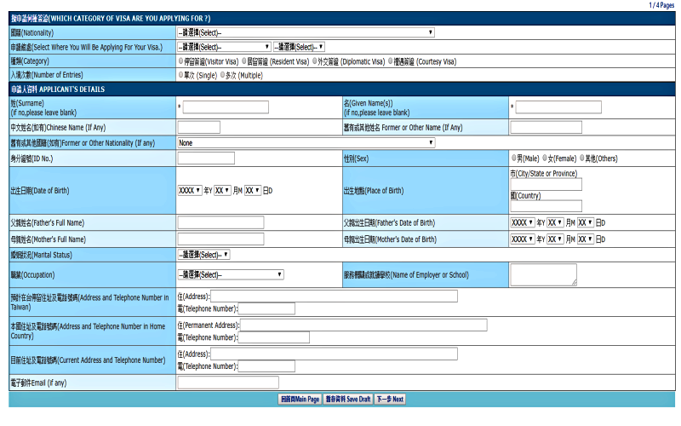The height and width of the screenshot is (426, 681).
Task: Select the Visitor Visa radio button
Action: pos(181,61)
